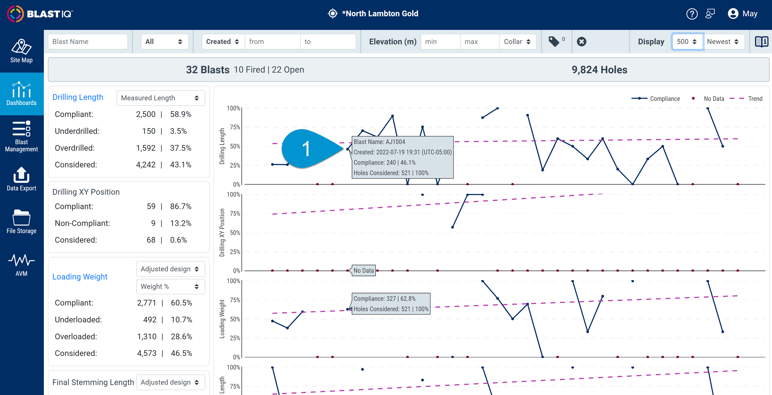Click the 'Drilling XY Position' heading
Screen dimensions: 772x395
[86, 192]
